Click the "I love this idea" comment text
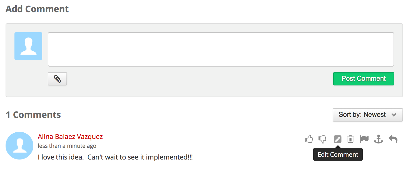408x172 pixels. pos(115,157)
